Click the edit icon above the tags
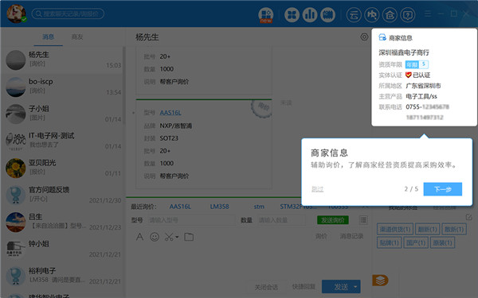Screen dimensions: 478x298 pos(468,217)
